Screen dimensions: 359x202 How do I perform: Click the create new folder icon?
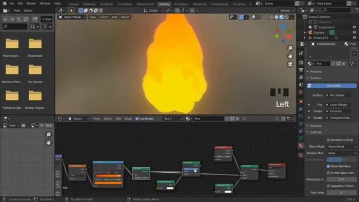(x=35, y=19)
